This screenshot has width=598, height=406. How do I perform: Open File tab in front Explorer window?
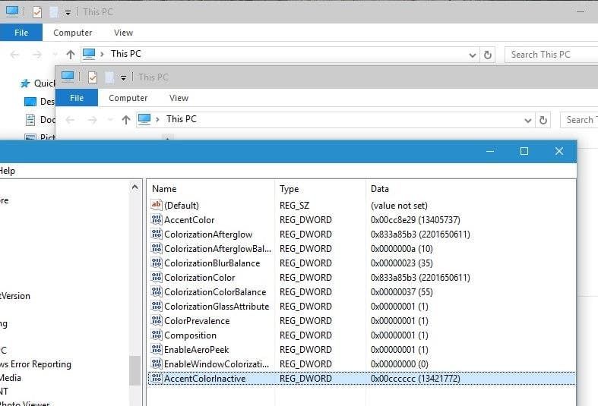[x=77, y=98]
